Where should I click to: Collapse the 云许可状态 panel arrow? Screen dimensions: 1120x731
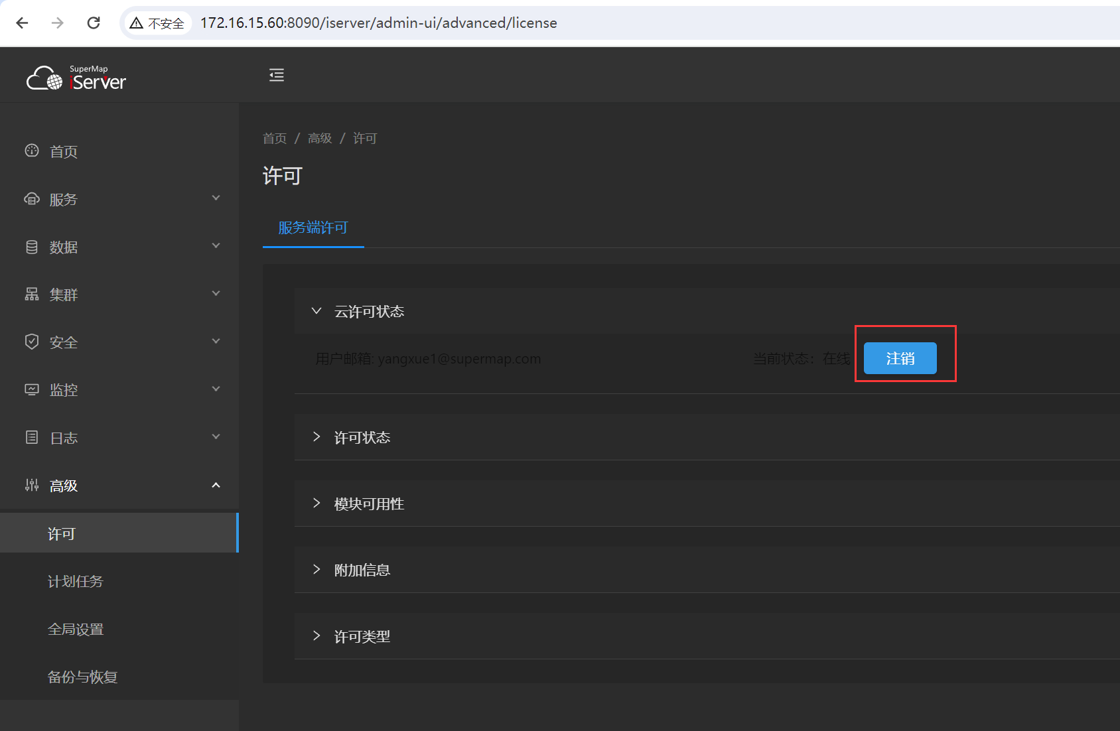316,310
